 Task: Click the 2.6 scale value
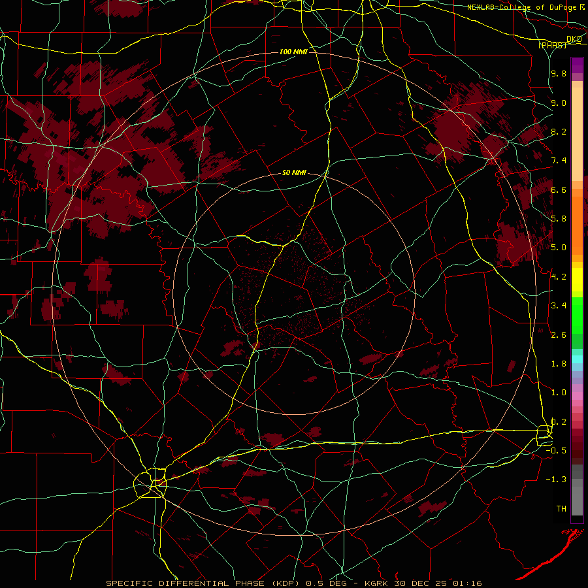559,335
